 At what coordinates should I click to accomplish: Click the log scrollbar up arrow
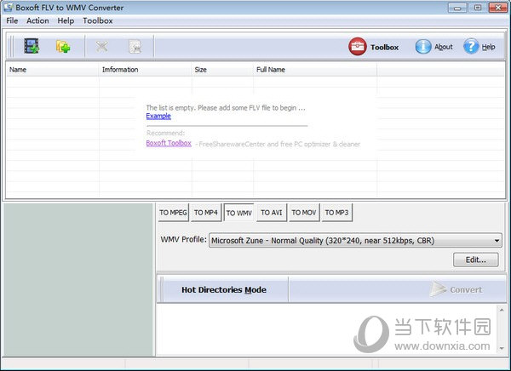(502, 310)
